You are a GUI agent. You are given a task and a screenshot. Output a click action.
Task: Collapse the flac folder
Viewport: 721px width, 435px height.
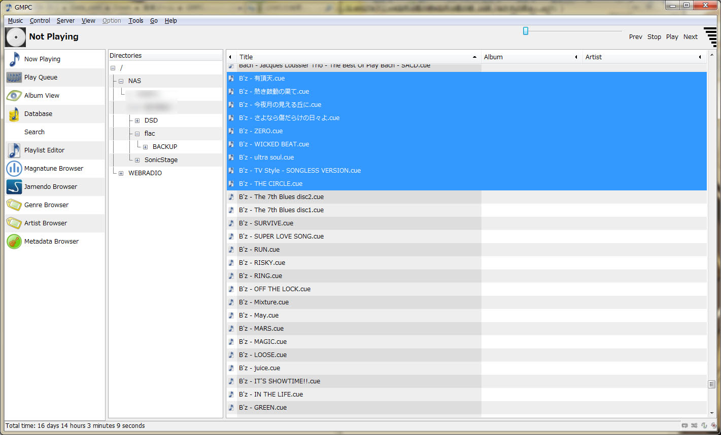click(x=137, y=134)
